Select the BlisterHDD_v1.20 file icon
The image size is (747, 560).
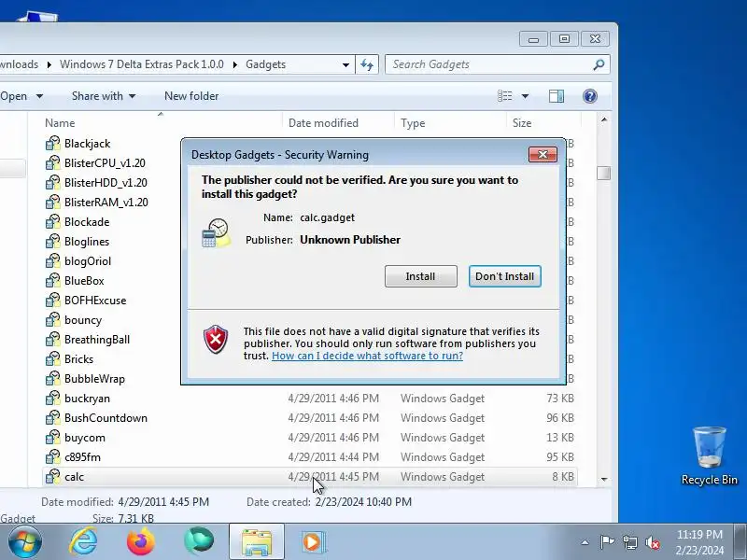[53, 182]
